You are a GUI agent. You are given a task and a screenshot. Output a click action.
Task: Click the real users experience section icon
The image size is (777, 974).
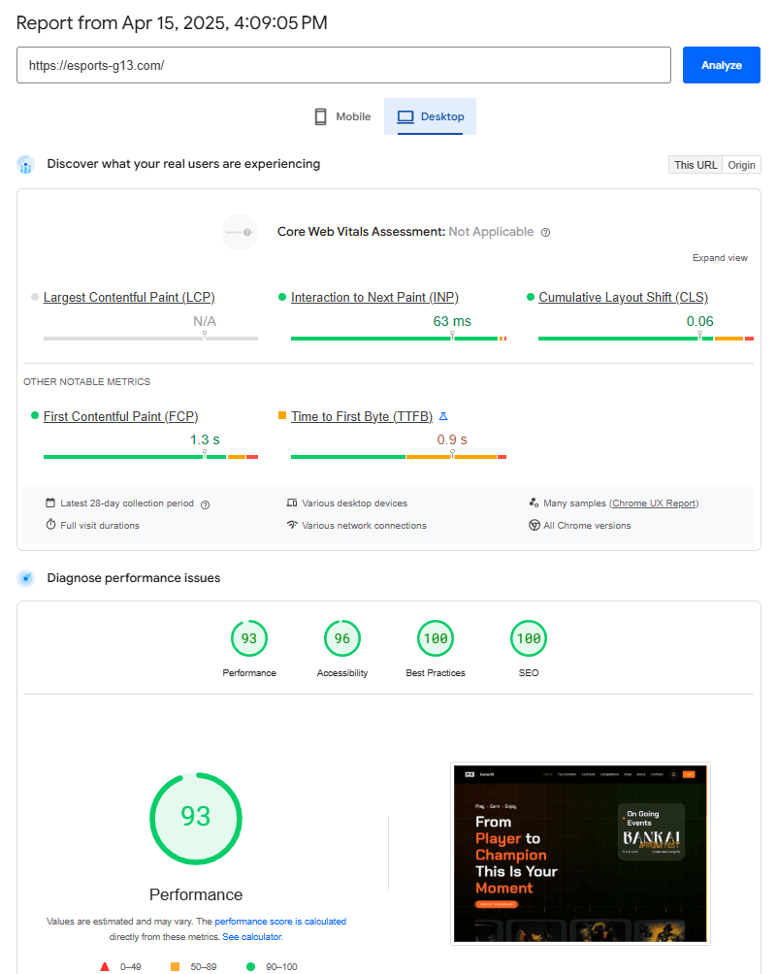[x=26, y=165]
